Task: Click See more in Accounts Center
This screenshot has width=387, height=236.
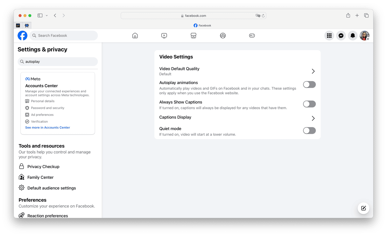Action: click(47, 128)
